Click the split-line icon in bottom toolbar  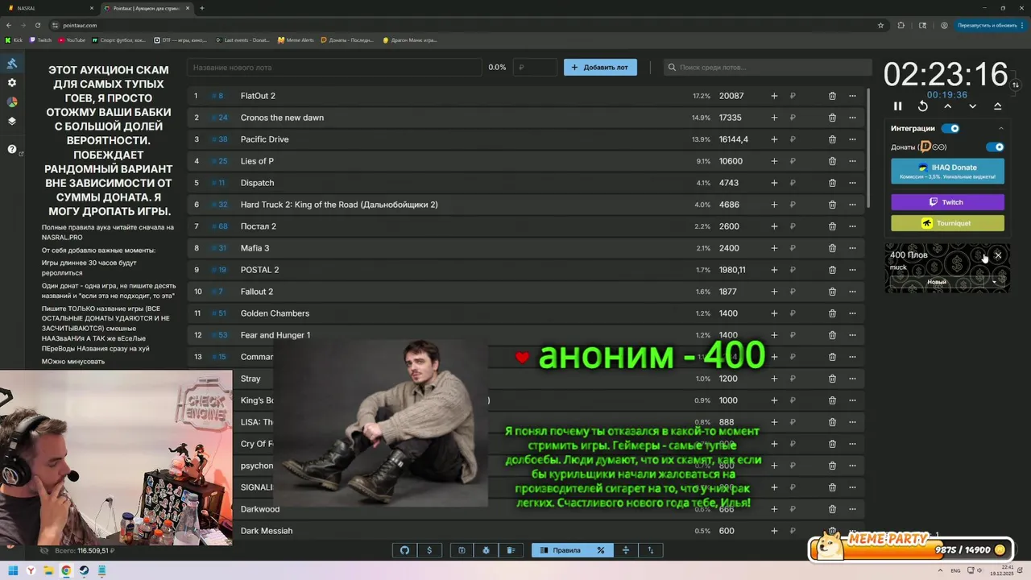point(626,550)
